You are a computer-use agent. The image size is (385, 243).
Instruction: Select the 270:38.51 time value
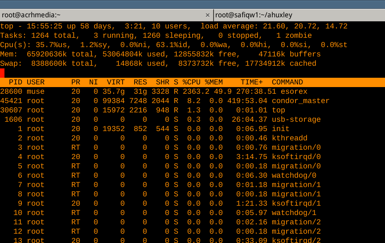256,92
